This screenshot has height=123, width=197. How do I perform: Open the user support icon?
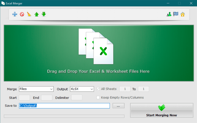point(169,14)
